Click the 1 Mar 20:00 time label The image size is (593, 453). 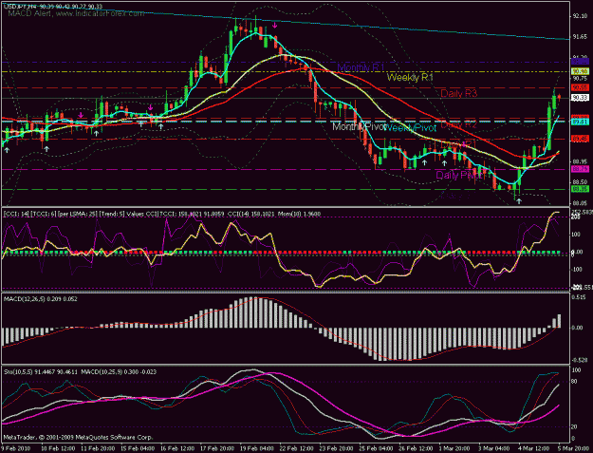455,448
